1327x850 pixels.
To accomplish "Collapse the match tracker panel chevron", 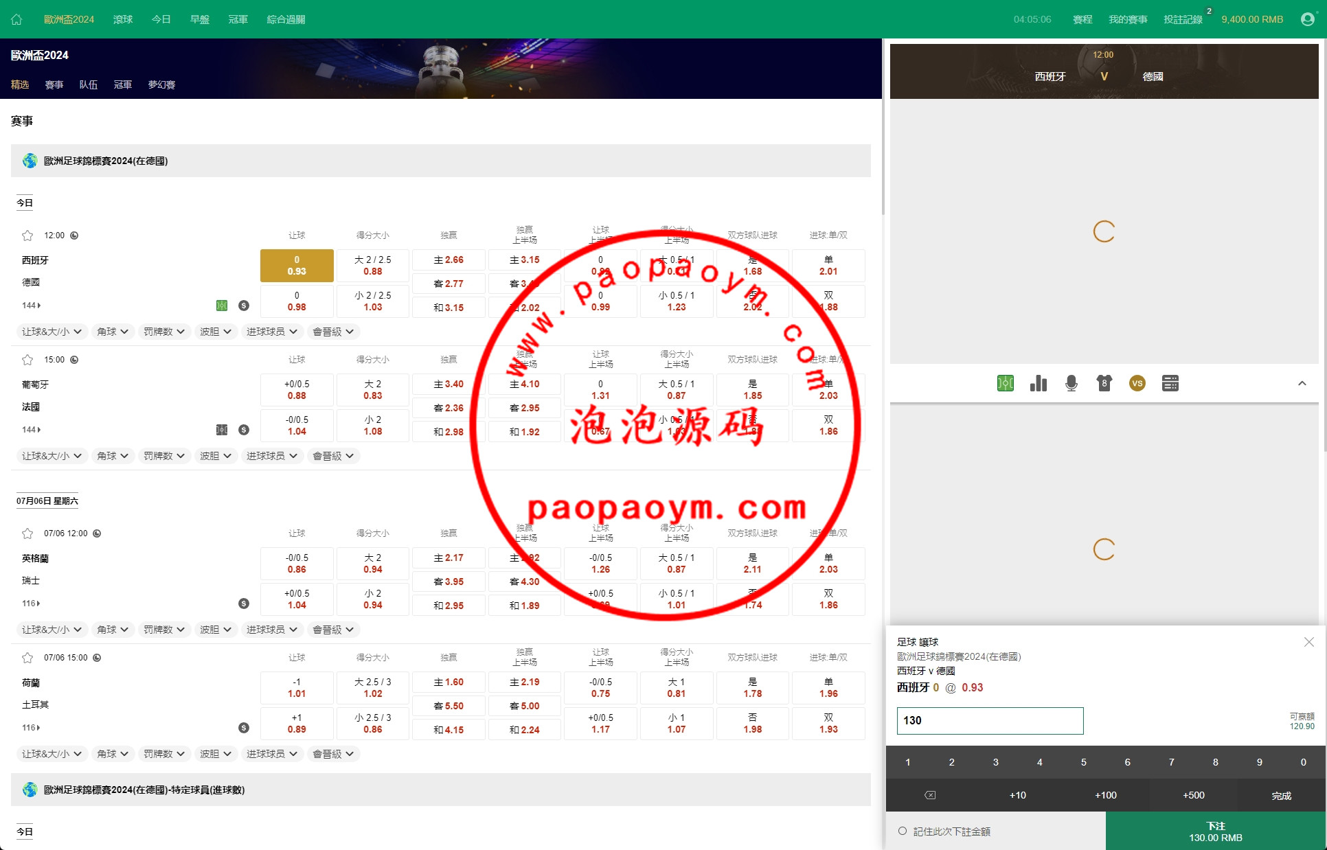I will point(1302,383).
